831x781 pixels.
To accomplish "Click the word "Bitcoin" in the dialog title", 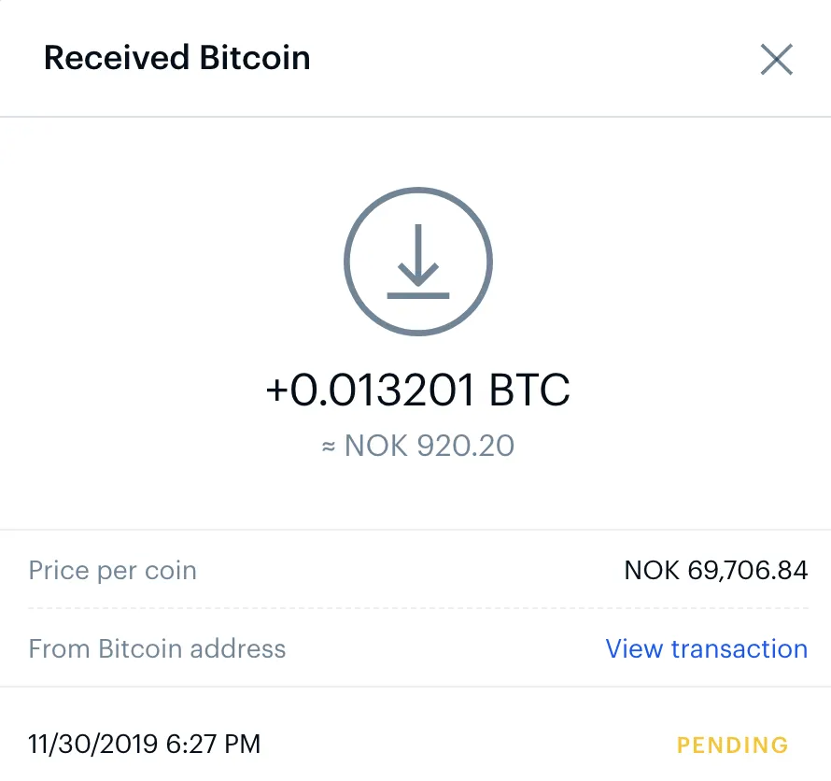I will 253,58.
